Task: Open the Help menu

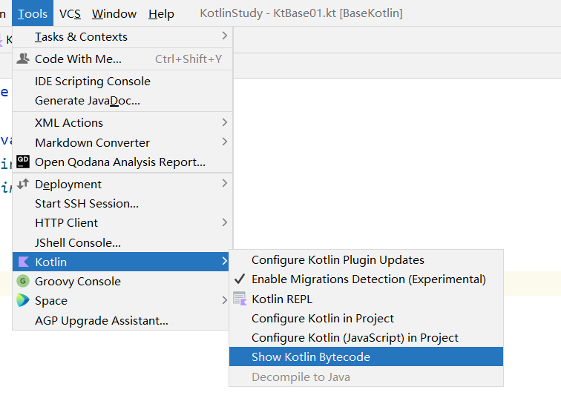Action: [161, 13]
